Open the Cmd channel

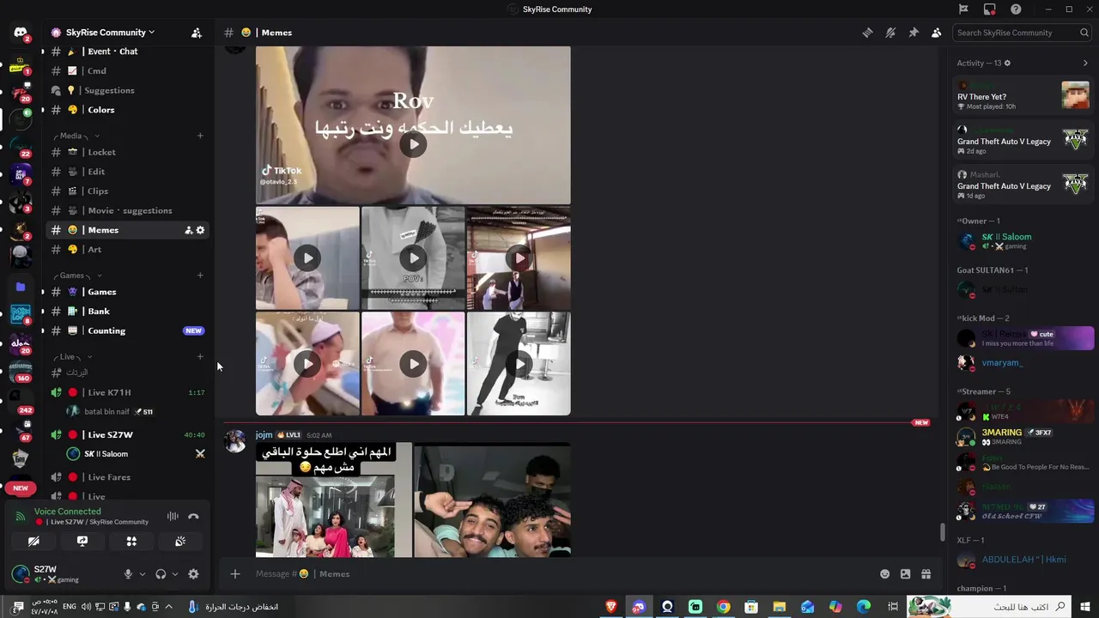coord(129,71)
